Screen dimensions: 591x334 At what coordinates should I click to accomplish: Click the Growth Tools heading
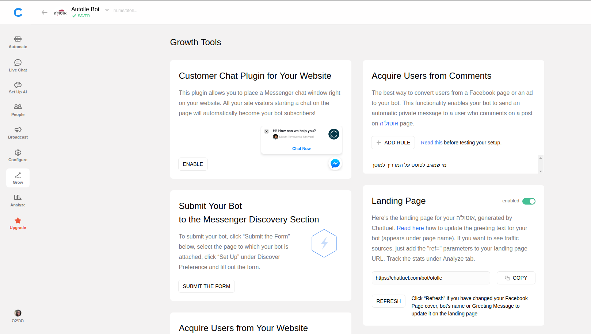(x=195, y=42)
